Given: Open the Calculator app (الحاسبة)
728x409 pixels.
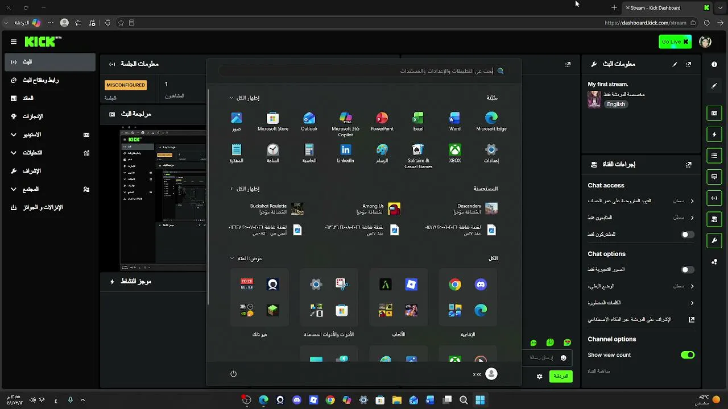Looking at the screenshot, I should tap(309, 153).
